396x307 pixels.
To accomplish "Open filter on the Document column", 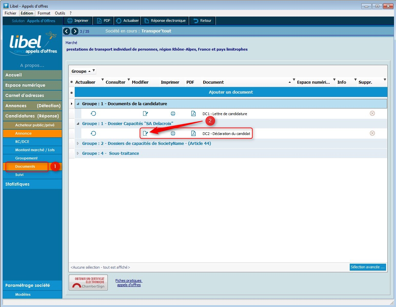I will tap(294, 80).
